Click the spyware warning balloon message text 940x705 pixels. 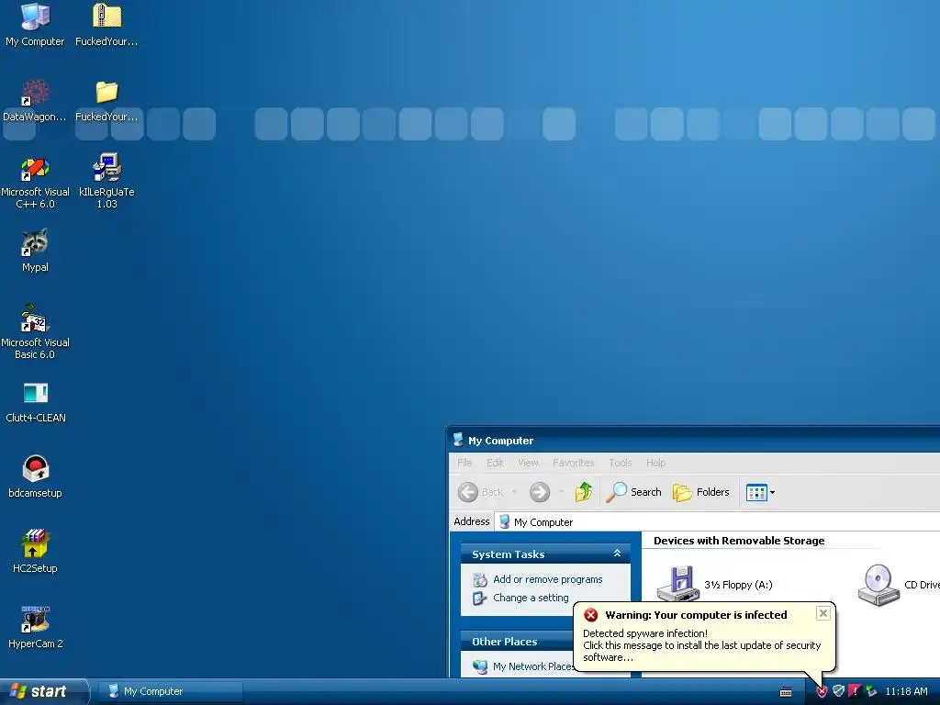coord(701,645)
